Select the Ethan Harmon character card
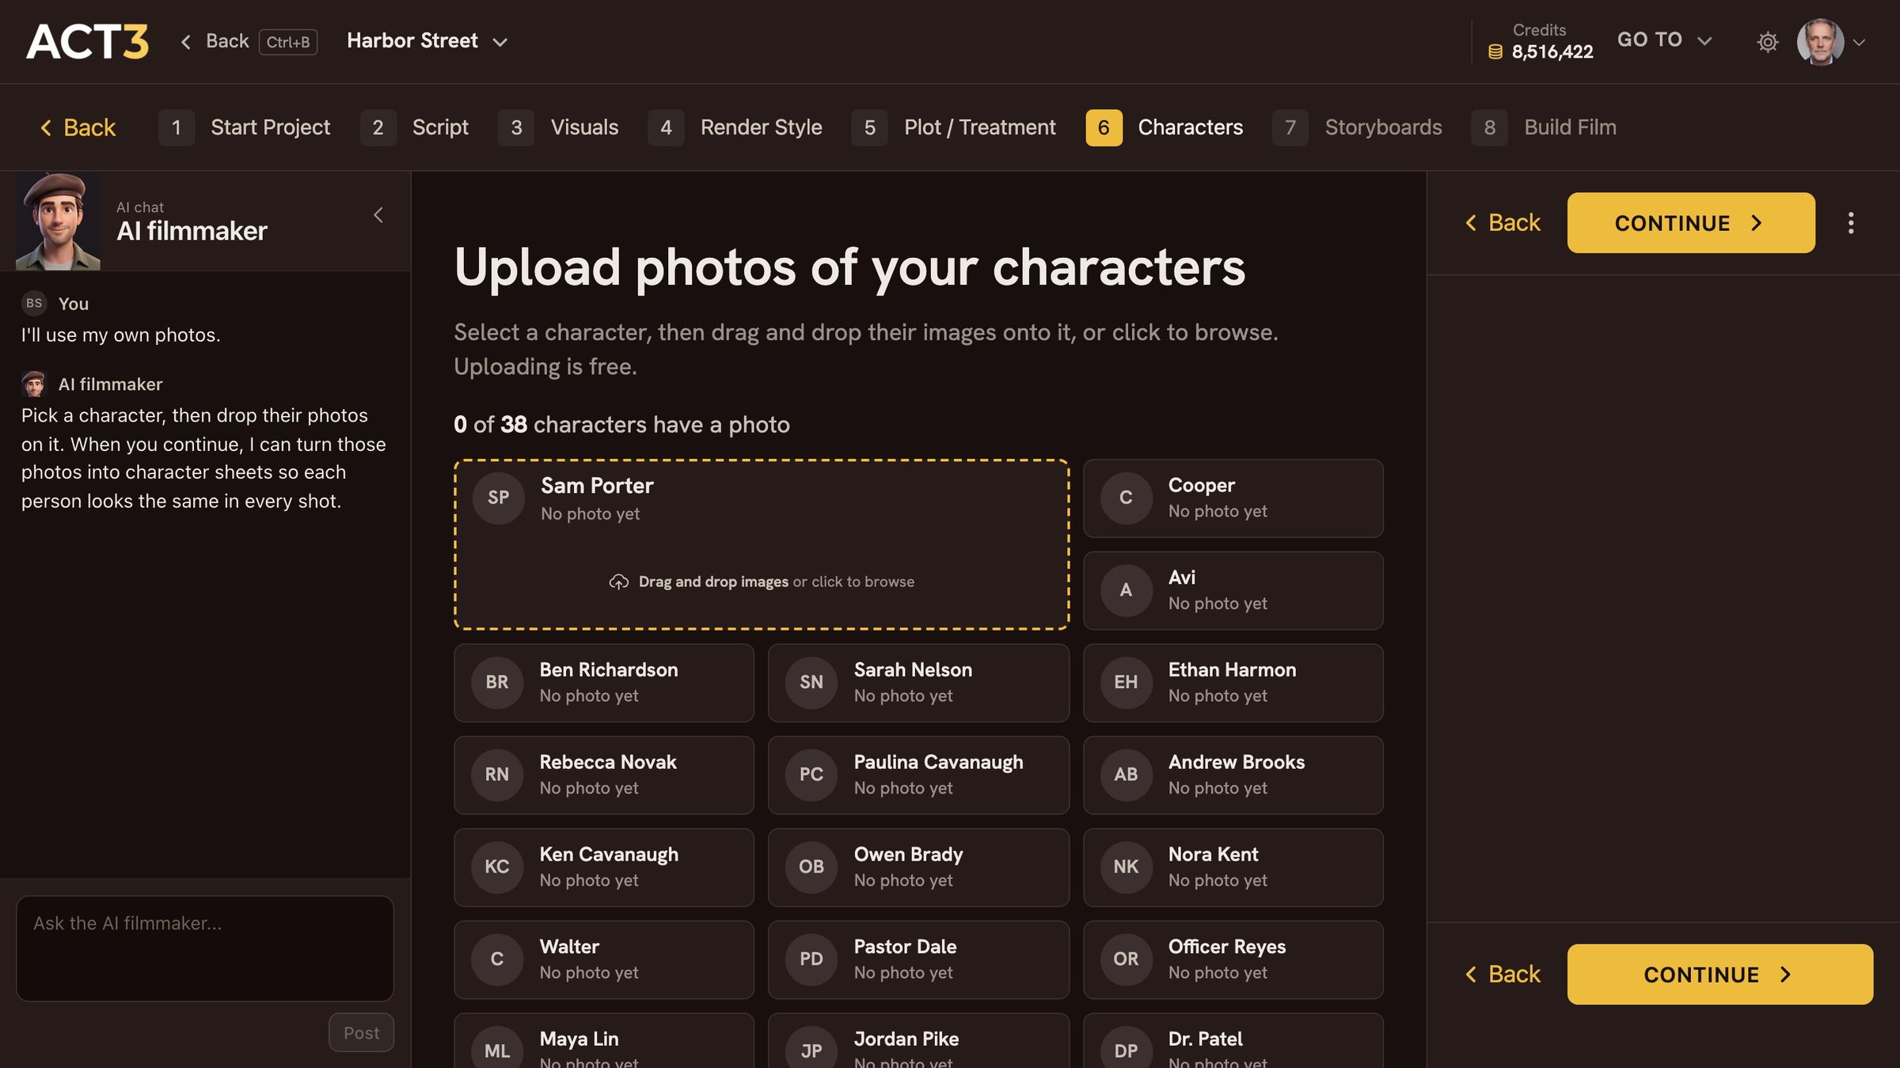Screen dimensions: 1900x1068 coord(1233,683)
